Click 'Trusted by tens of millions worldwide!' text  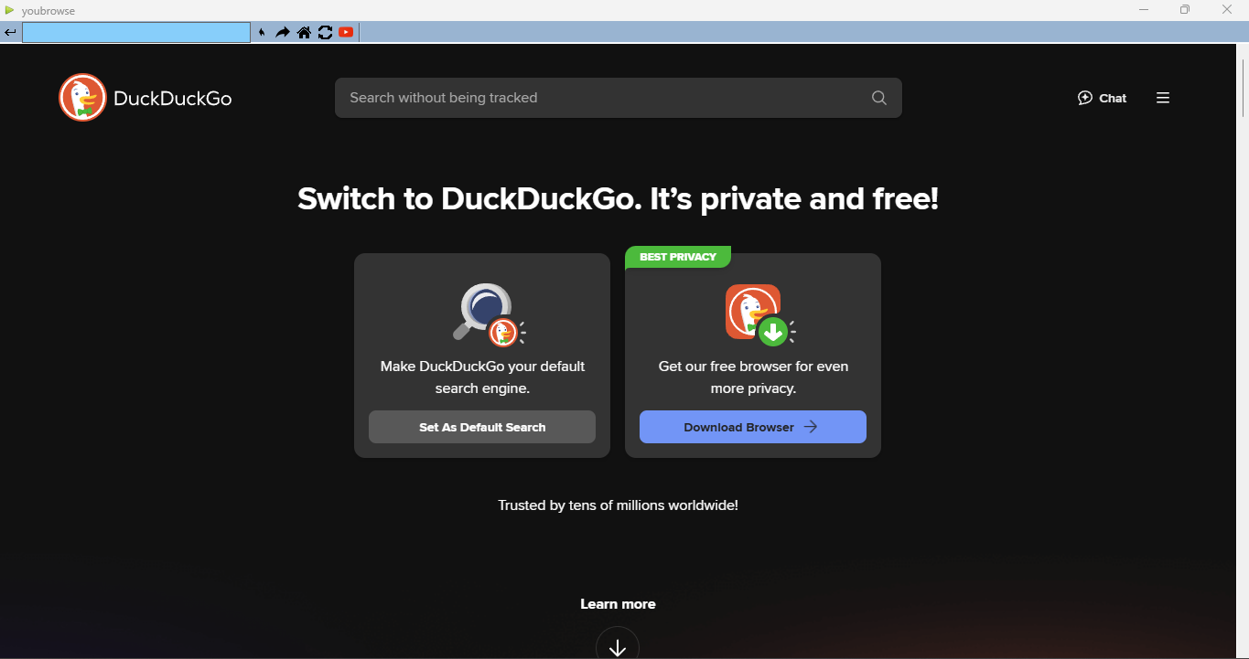tap(618, 505)
